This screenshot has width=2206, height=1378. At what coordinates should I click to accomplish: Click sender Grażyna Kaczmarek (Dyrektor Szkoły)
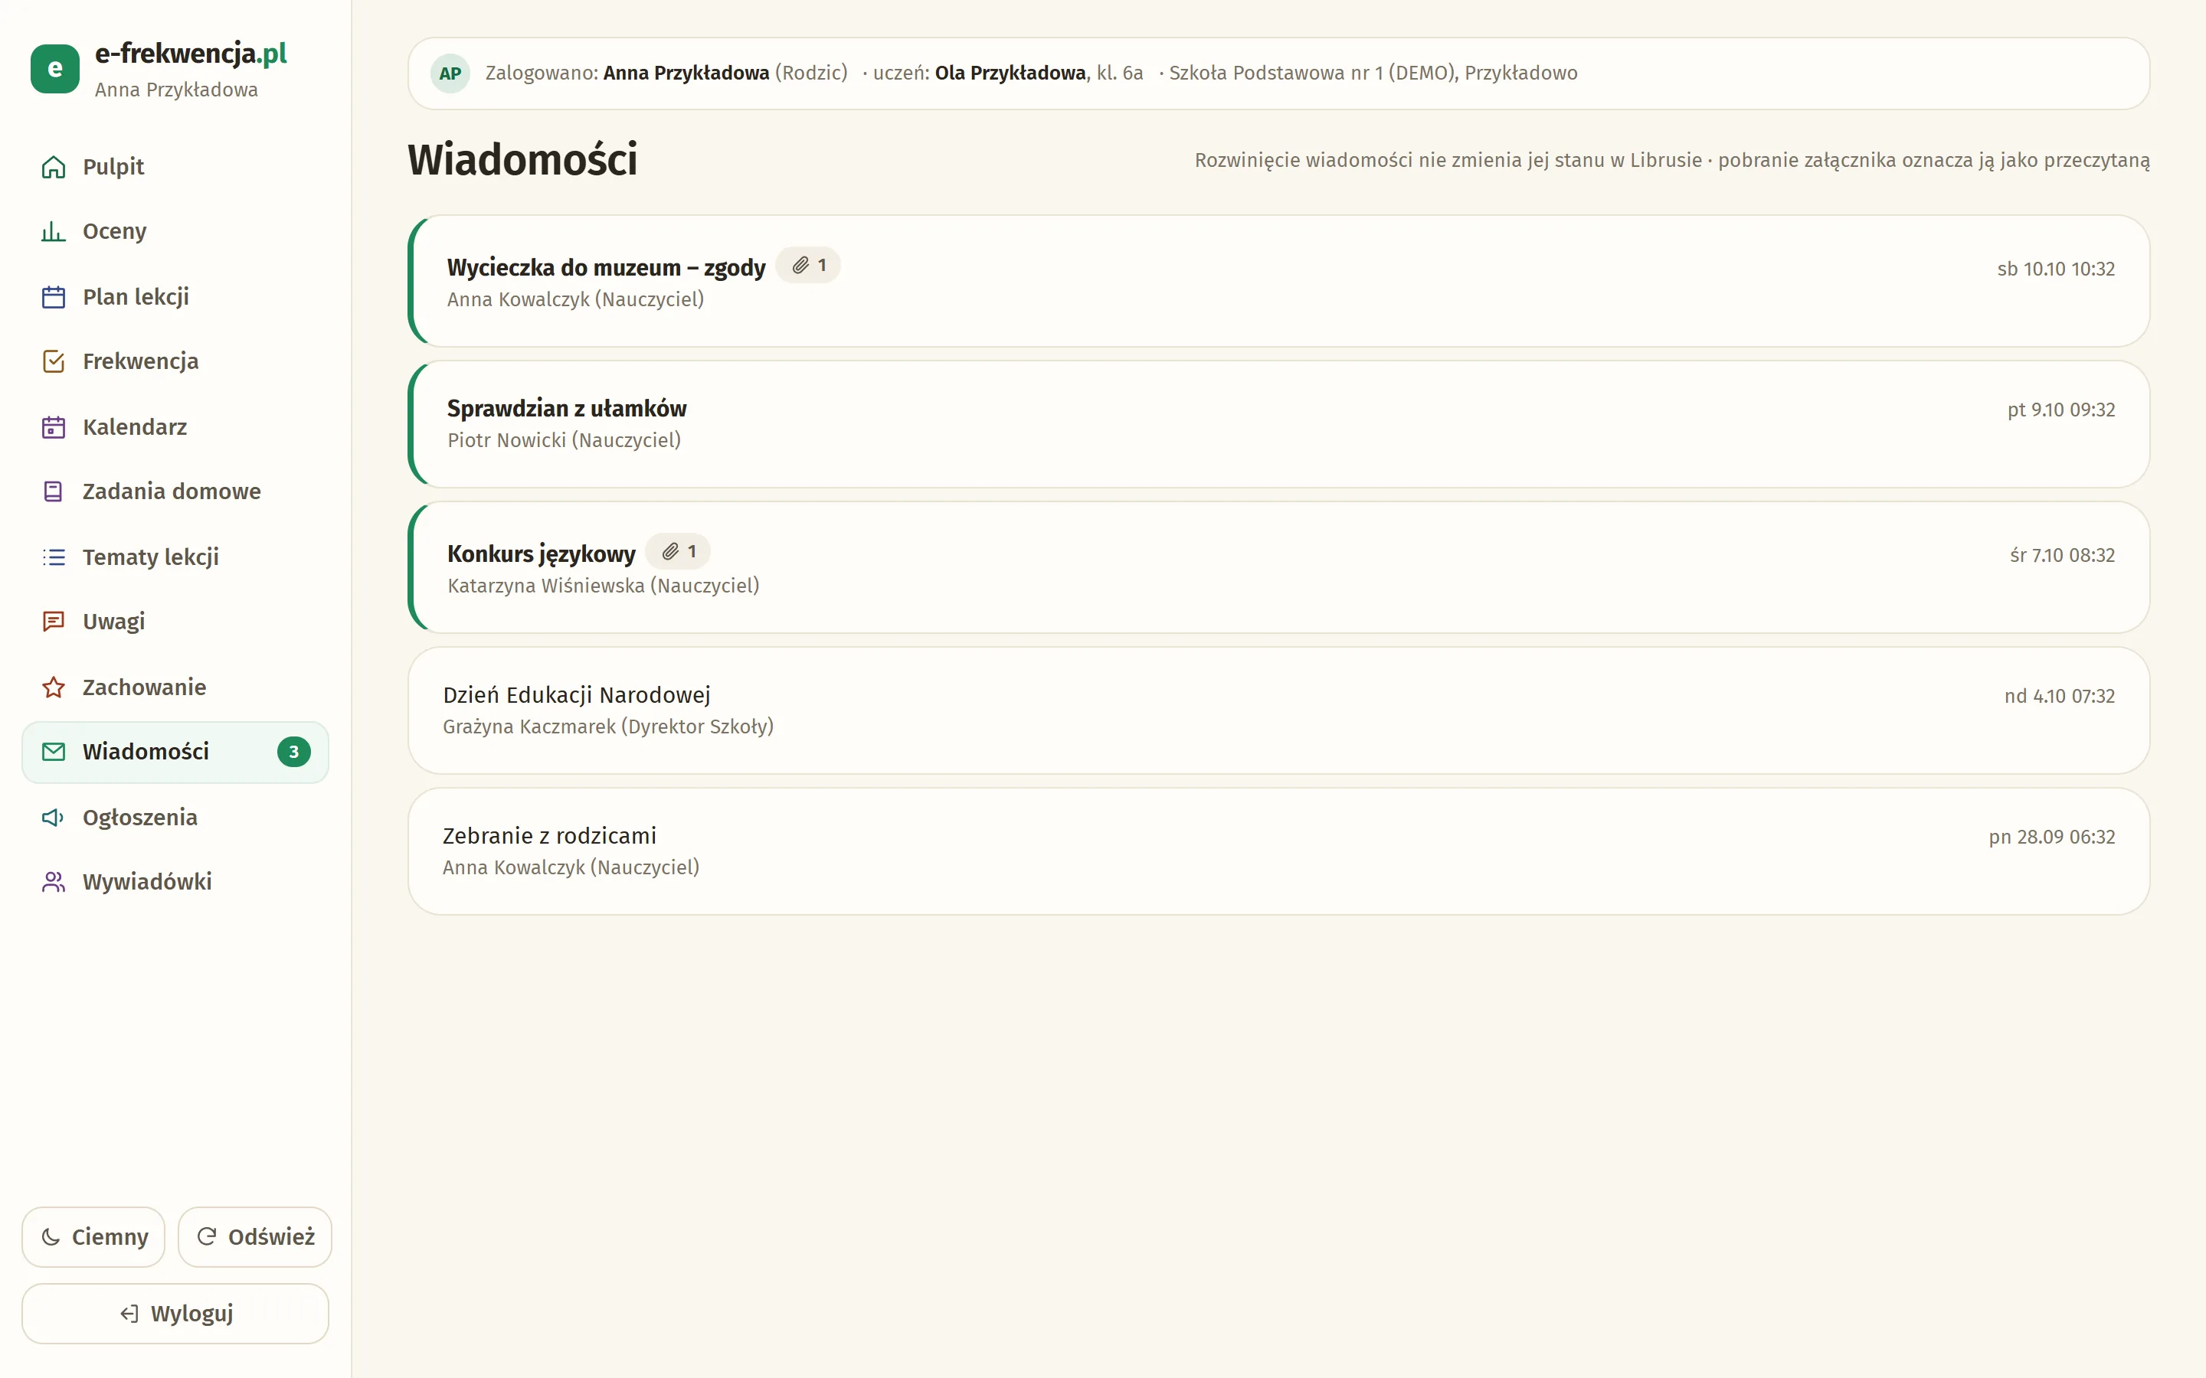608,727
